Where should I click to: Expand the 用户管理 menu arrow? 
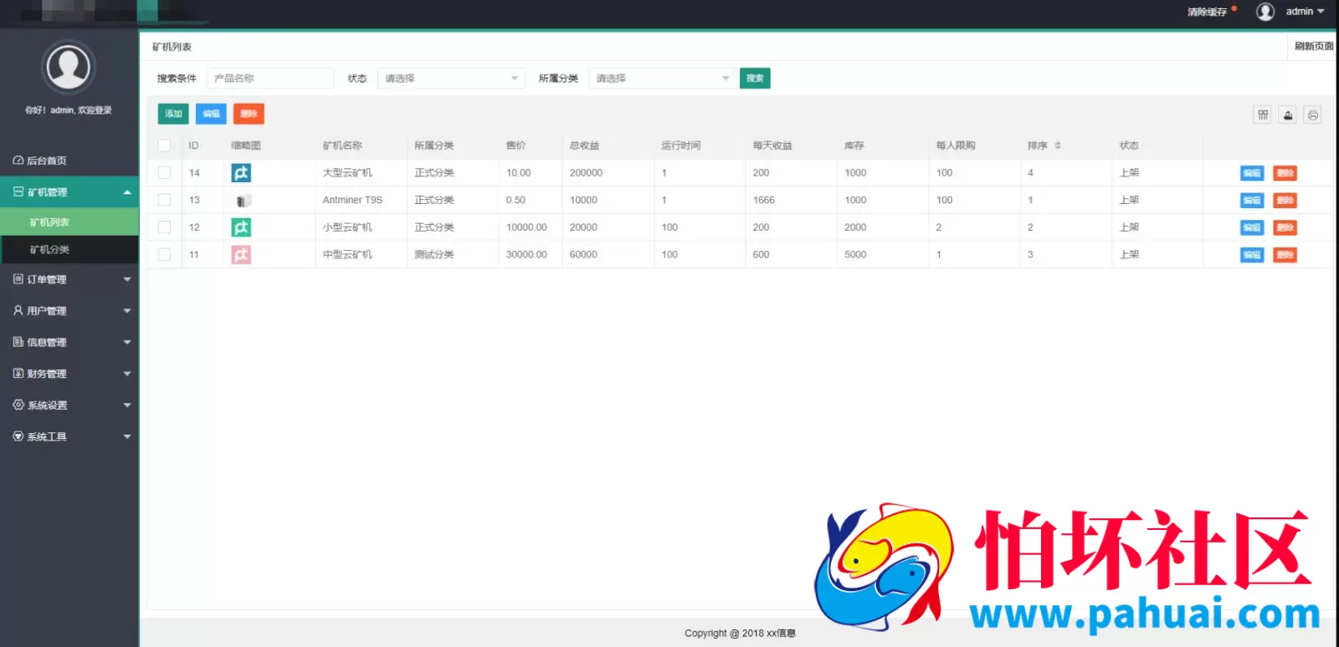(127, 311)
